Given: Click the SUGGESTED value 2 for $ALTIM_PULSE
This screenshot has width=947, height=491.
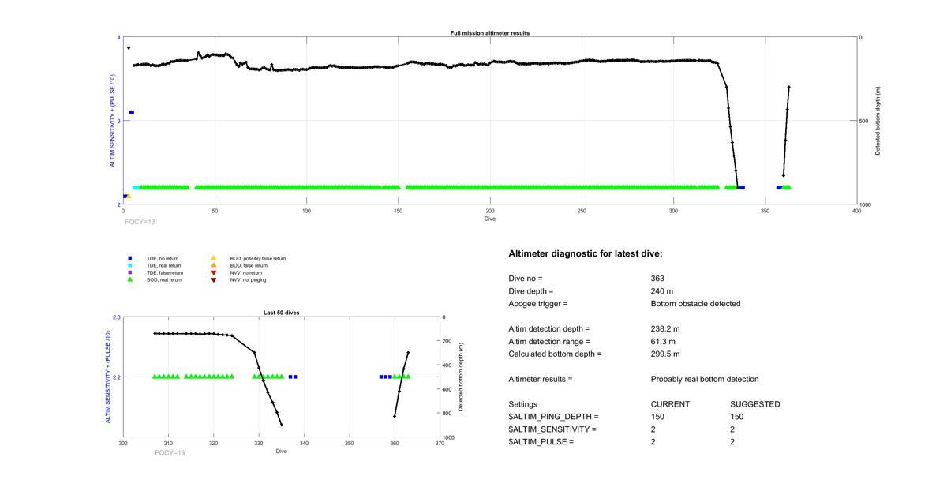Looking at the screenshot, I should point(732,442).
